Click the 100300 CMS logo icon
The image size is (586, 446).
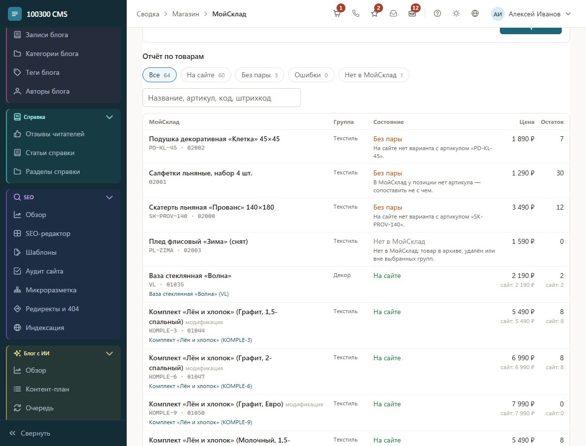[14, 14]
